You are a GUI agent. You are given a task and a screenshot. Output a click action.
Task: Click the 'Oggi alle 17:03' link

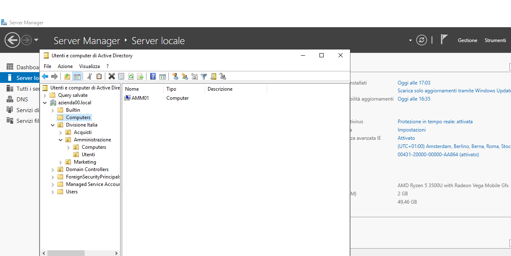click(414, 83)
